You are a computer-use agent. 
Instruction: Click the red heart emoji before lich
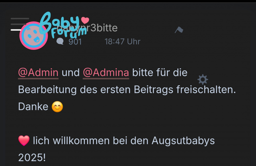[24, 140]
